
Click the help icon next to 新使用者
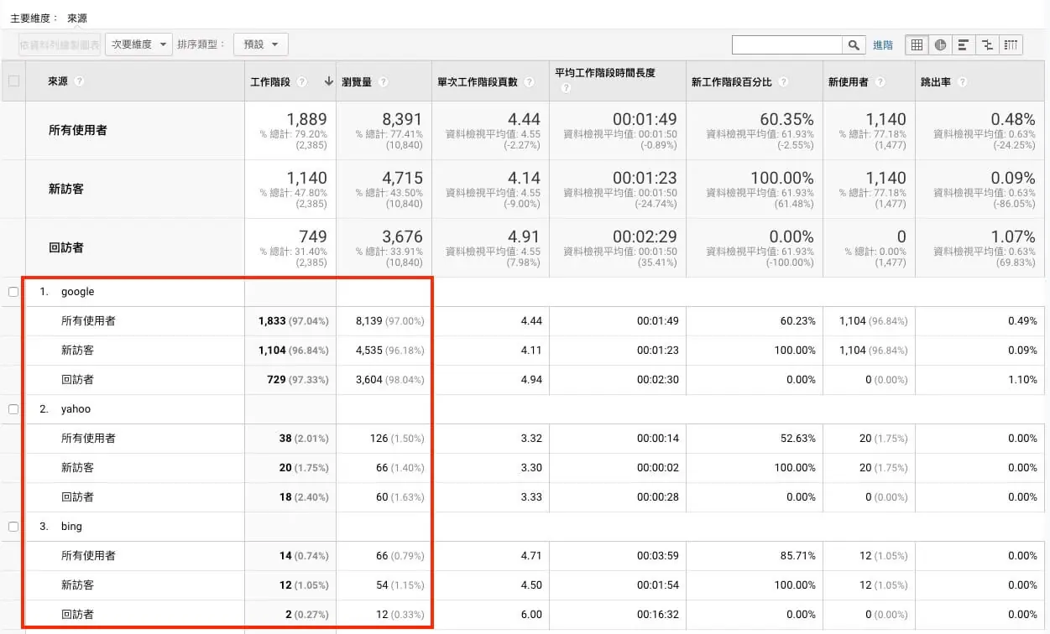pos(879,82)
